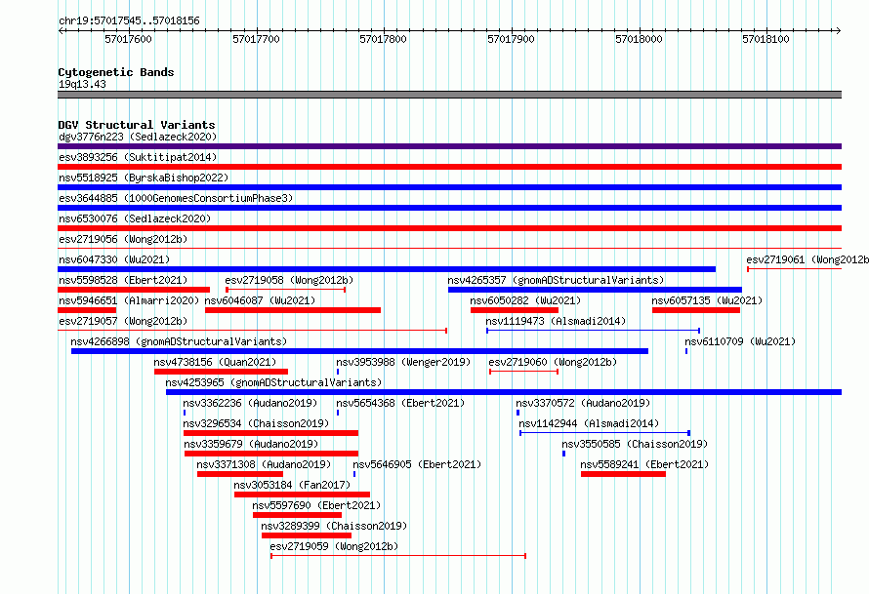Click ruler position 57017800
The width and height of the screenshot is (869, 594).
pos(383,39)
